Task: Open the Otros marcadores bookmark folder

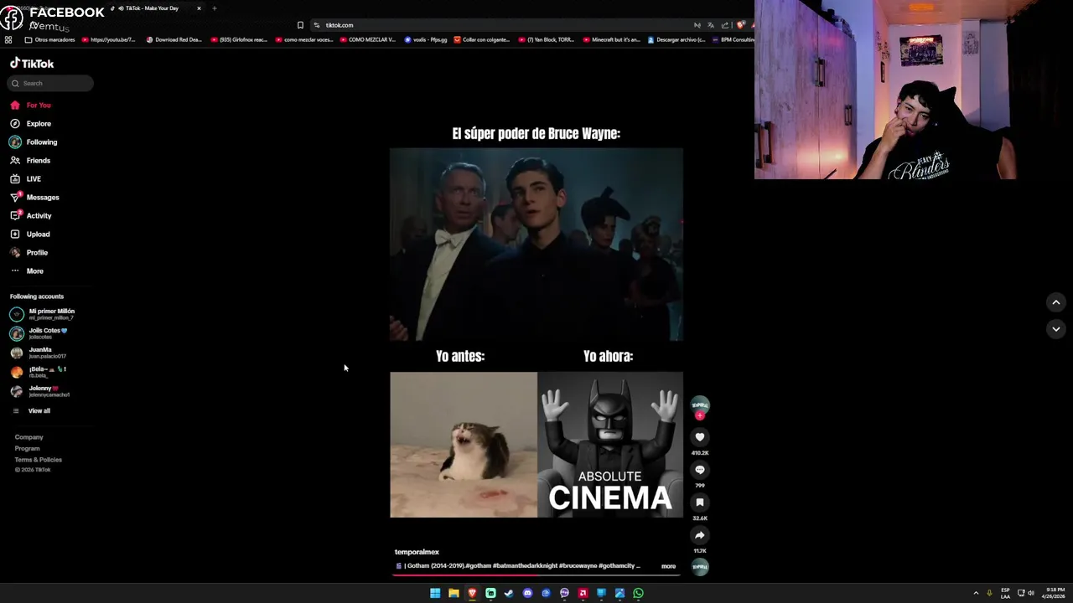Action: coord(50,39)
